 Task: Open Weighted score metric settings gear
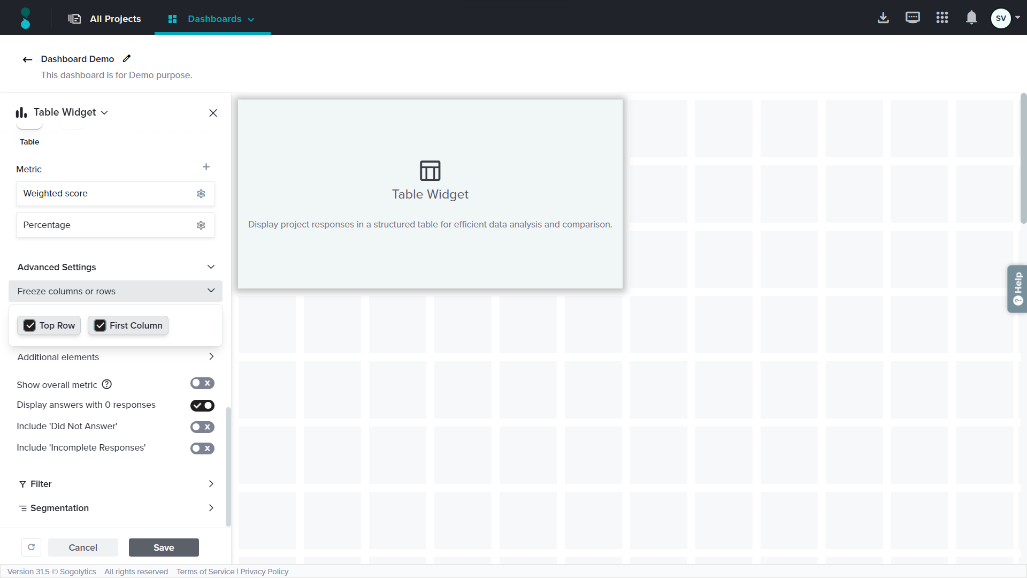point(201,194)
